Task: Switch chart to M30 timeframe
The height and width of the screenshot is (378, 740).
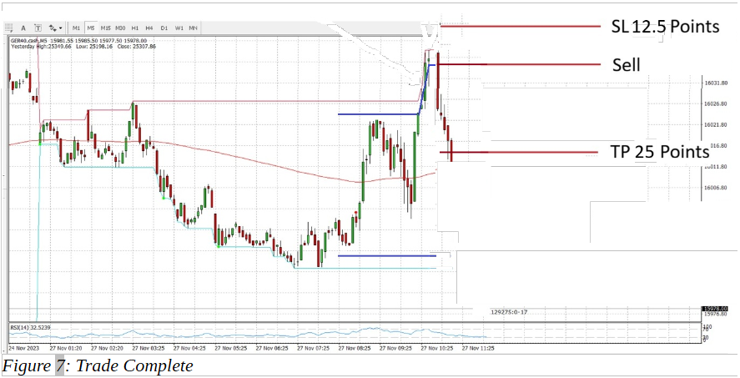Action: click(120, 28)
